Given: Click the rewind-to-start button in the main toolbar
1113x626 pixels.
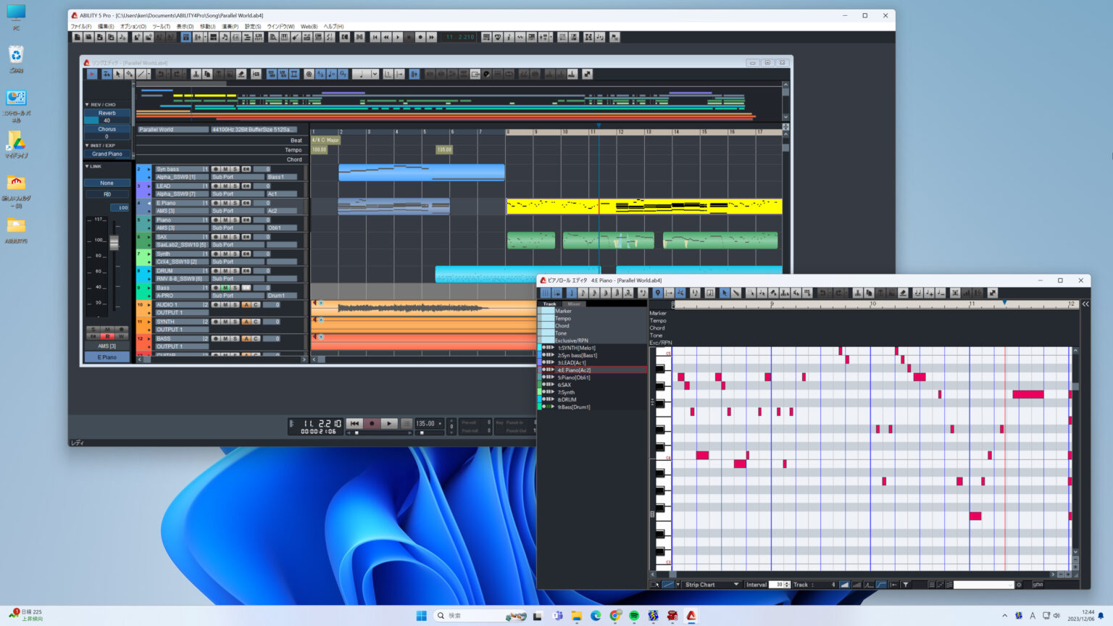Looking at the screenshot, I should coord(375,37).
